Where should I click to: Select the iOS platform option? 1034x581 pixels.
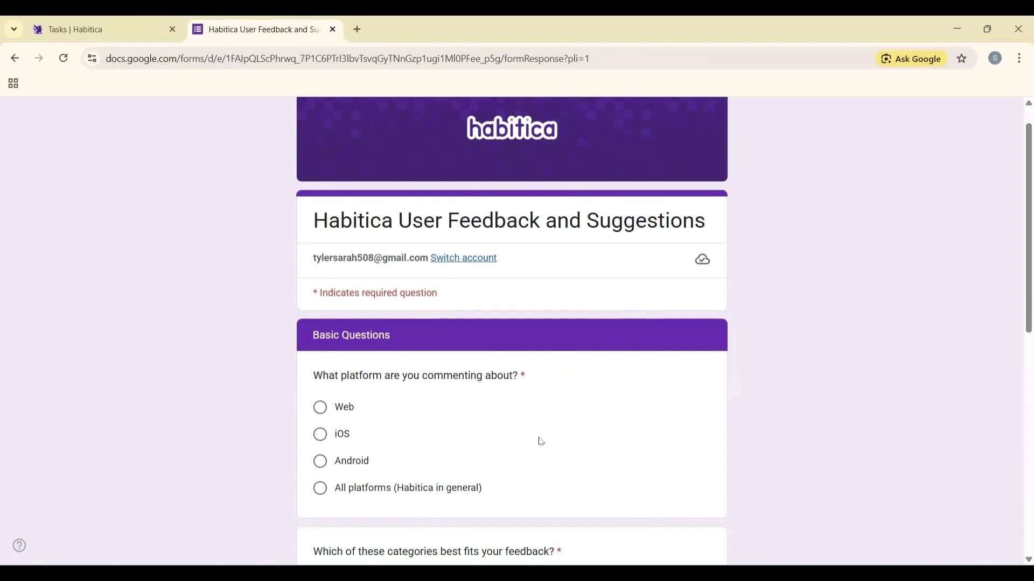coord(320,434)
